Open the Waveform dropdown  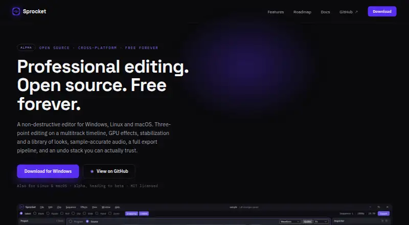click(290, 221)
